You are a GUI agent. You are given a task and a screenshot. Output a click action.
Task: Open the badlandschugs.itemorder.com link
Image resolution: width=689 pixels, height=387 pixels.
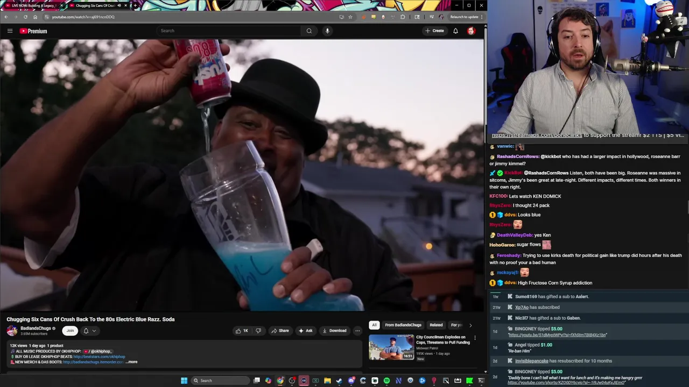(94, 362)
